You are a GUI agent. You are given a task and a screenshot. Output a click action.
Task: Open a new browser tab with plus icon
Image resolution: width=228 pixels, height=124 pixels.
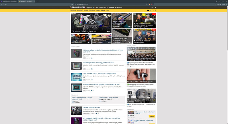click(x=37, y=1)
